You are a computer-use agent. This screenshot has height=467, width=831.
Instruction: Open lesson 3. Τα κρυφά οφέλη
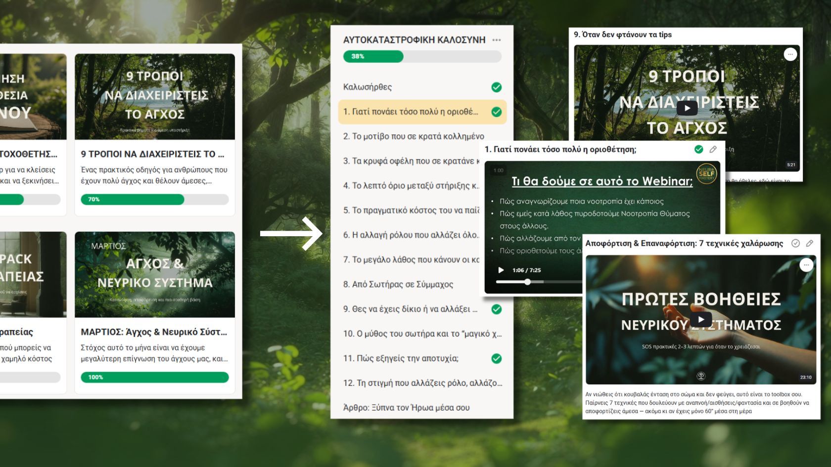(412, 161)
